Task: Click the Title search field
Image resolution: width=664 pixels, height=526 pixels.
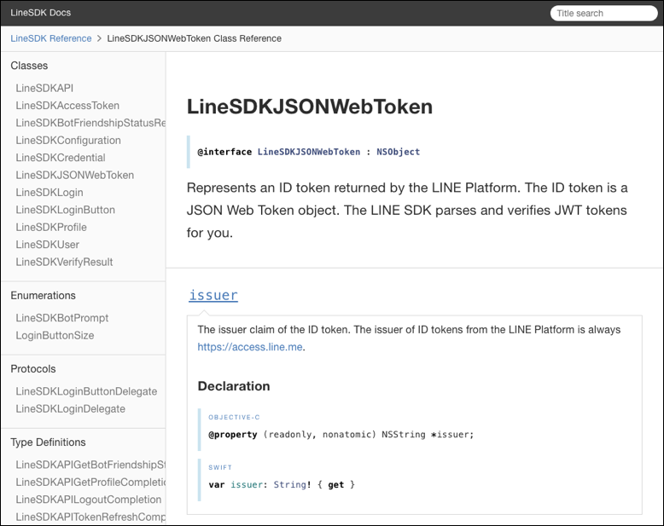Action: pyautogui.click(x=603, y=13)
